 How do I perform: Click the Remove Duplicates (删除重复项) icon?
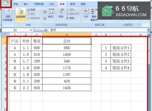pos(94,15)
